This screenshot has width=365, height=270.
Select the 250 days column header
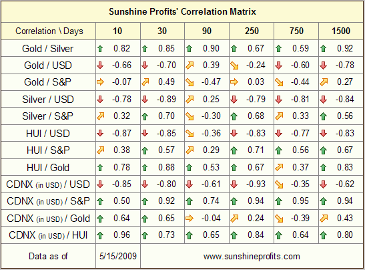tap(252, 31)
